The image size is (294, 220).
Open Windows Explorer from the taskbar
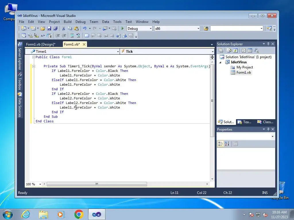pos(43,214)
